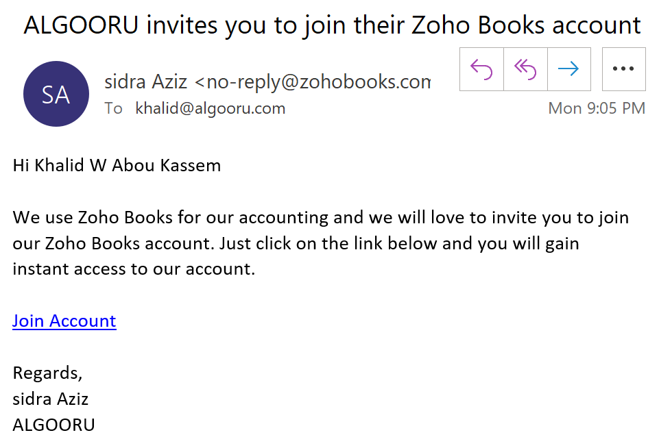This screenshot has height=448, width=659.
Task: Select the signature name sidra Aziz at the bottom
Action: [51, 399]
